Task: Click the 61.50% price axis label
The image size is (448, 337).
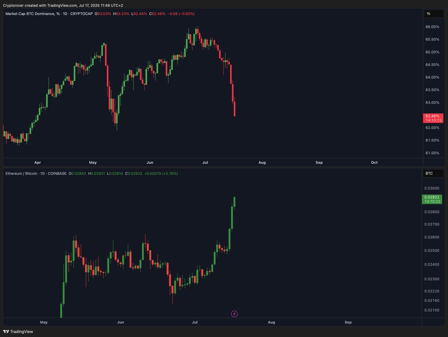Action: tap(432, 140)
